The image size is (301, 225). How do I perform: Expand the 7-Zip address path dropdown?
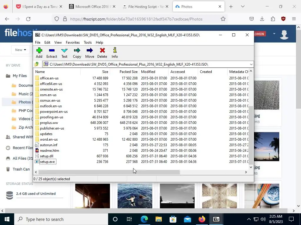(251, 64)
